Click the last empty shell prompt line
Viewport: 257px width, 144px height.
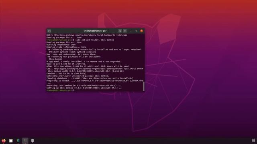coord(61,90)
